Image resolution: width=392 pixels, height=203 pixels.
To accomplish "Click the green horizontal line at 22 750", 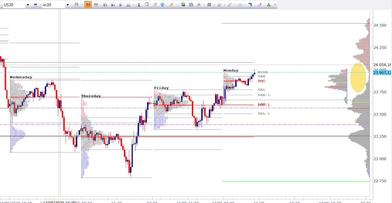I will (x=296, y=181).
